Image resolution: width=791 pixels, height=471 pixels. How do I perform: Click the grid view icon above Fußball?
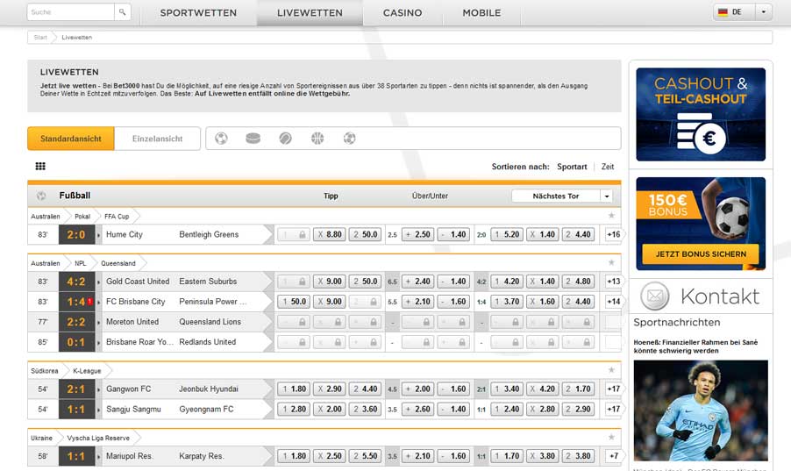click(40, 166)
